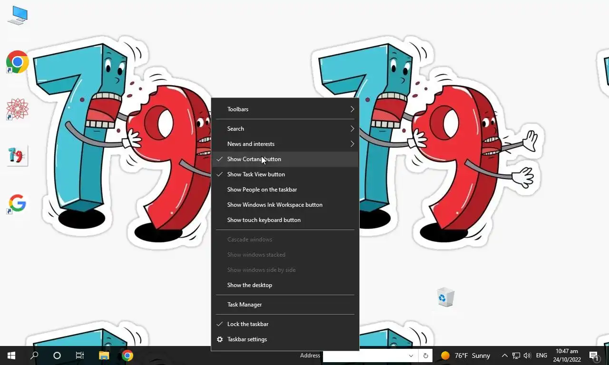
Task: Click the gear icon beside Taskbar settings
Action: (219, 339)
